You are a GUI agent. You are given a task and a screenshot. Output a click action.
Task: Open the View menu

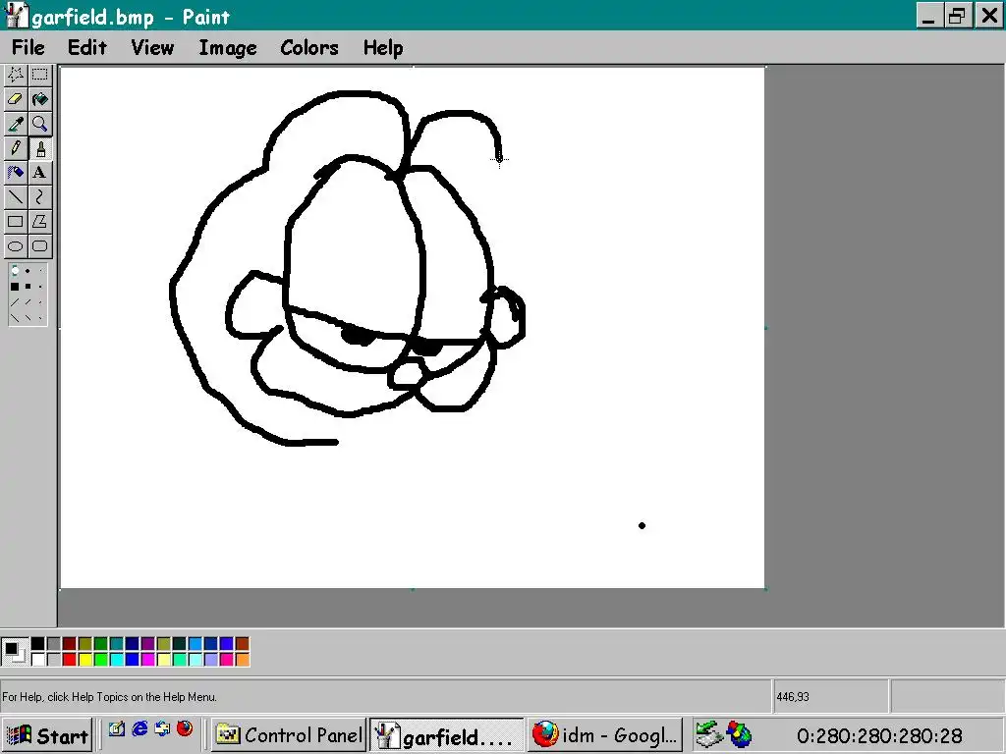pyautogui.click(x=152, y=47)
